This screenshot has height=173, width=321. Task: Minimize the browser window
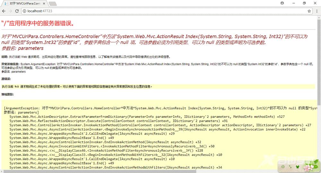point(294,3)
